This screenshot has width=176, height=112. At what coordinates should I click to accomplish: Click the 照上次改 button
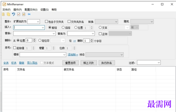pyautogui.click(x=89, y=63)
